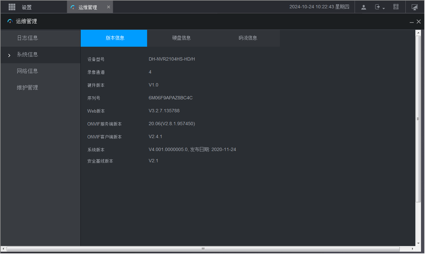
Task: Click the 运维管理 gauge icon in panel header
Action: click(10, 22)
